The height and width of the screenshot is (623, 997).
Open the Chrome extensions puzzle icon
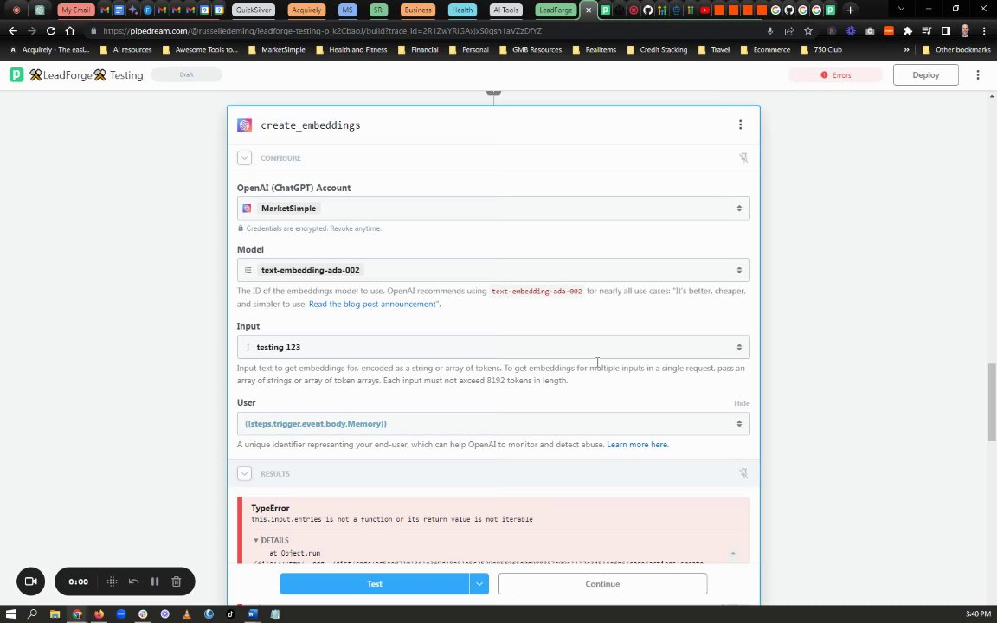907,30
